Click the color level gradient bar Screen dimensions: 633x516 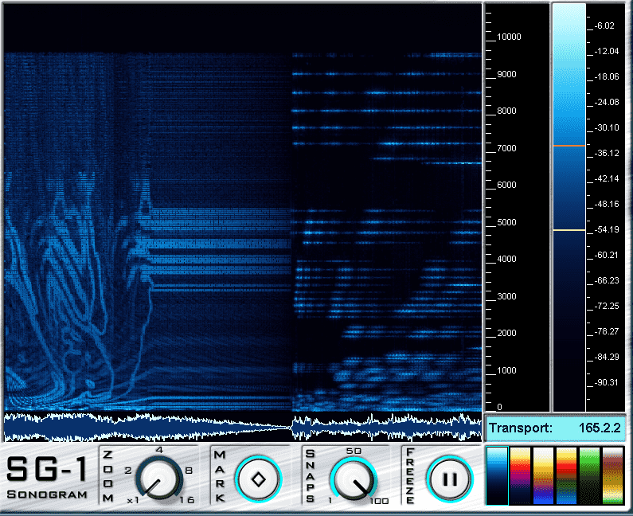pos(569,208)
